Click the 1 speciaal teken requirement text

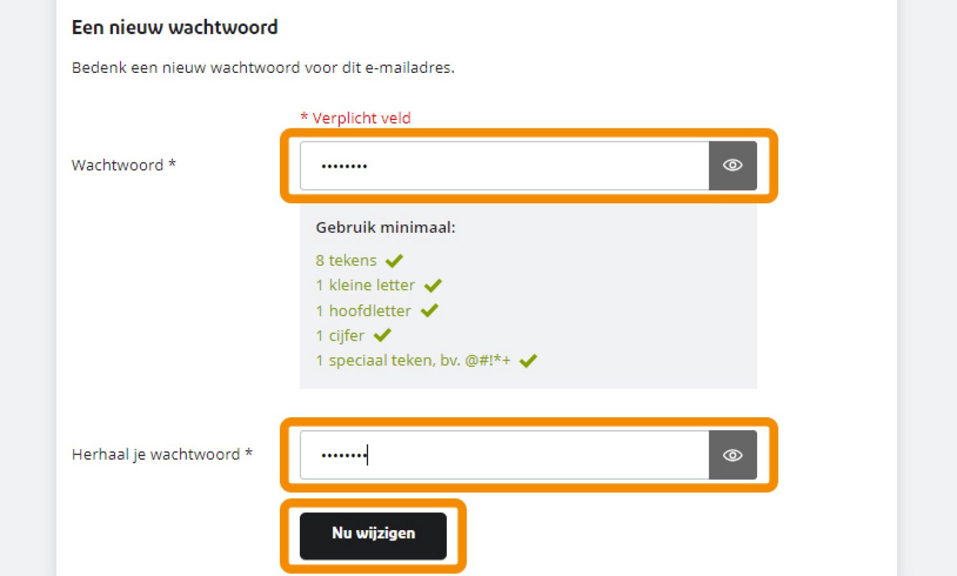(x=413, y=361)
